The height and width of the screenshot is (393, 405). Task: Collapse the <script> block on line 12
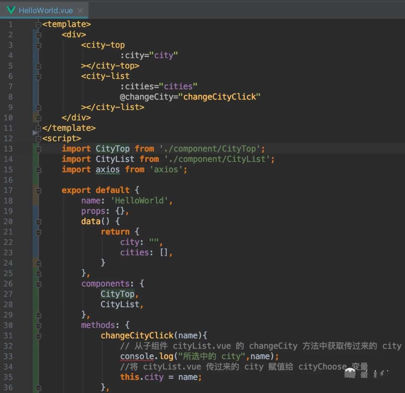pos(39,138)
